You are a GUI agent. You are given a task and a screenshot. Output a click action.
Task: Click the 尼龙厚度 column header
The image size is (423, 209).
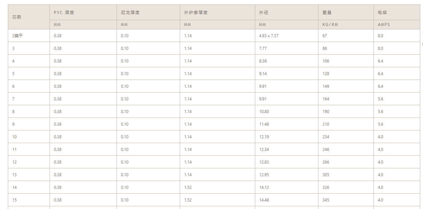[x=148, y=13]
